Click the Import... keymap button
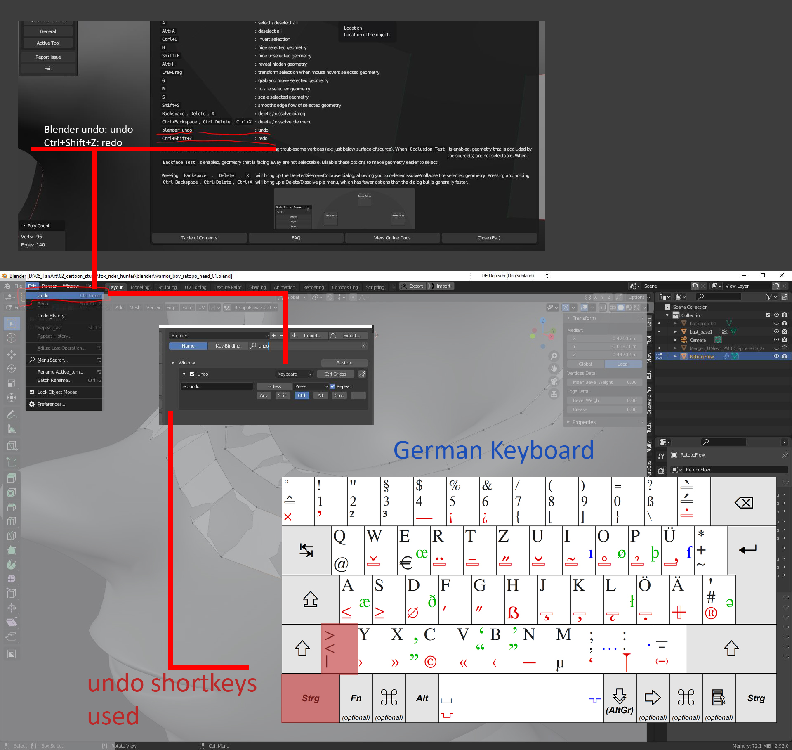 coord(309,336)
